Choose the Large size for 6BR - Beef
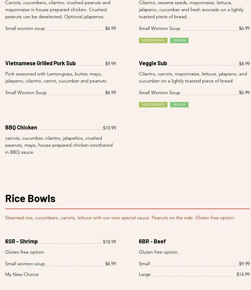 [x=145, y=274]
